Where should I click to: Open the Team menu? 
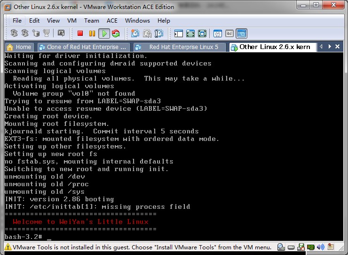click(x=91, y=21)
